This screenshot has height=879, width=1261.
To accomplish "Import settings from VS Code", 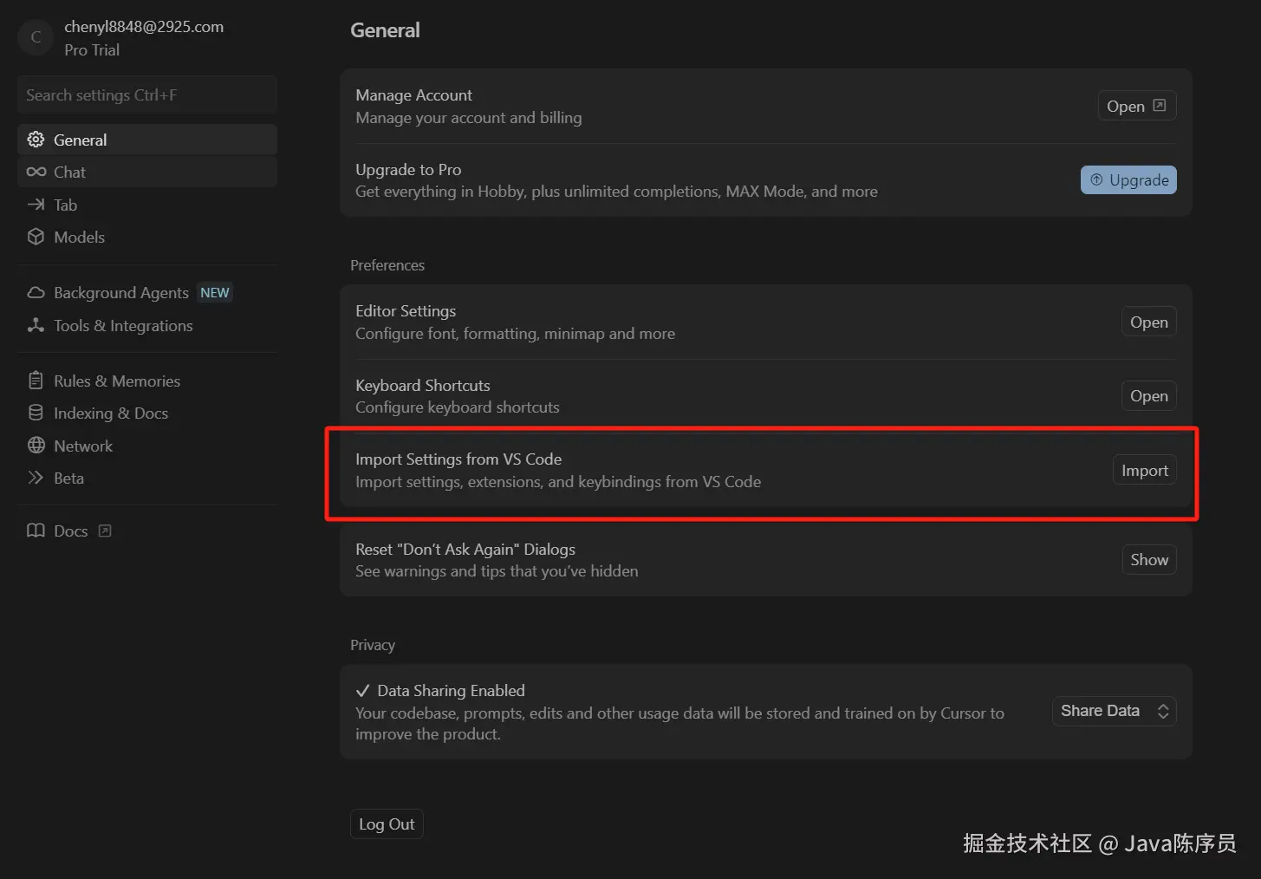I will coord(1144,470).
